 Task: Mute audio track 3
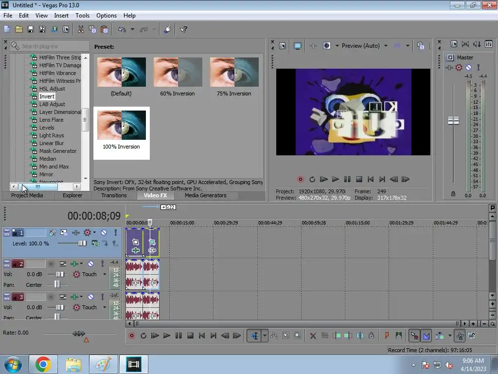coord(91,297)
